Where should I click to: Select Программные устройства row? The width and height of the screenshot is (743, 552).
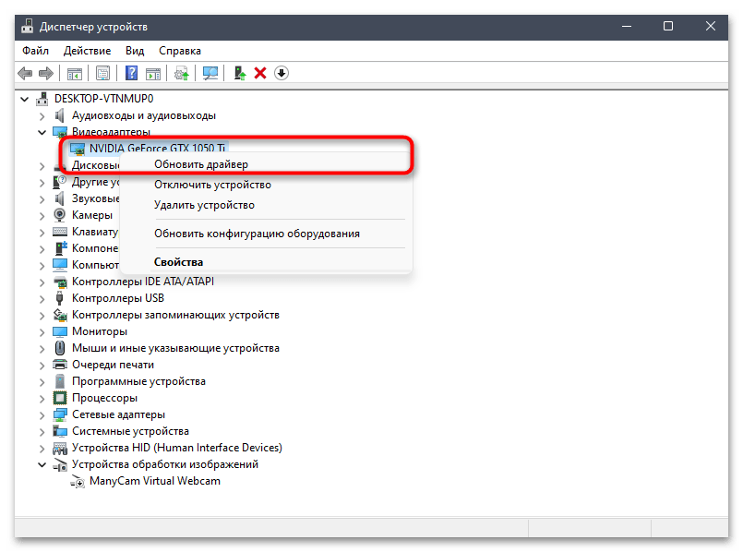click(x=138, y=381)
